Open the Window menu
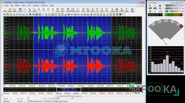Image resolution: width=185 pixels, height=103 pixels. tap(44, 5)
